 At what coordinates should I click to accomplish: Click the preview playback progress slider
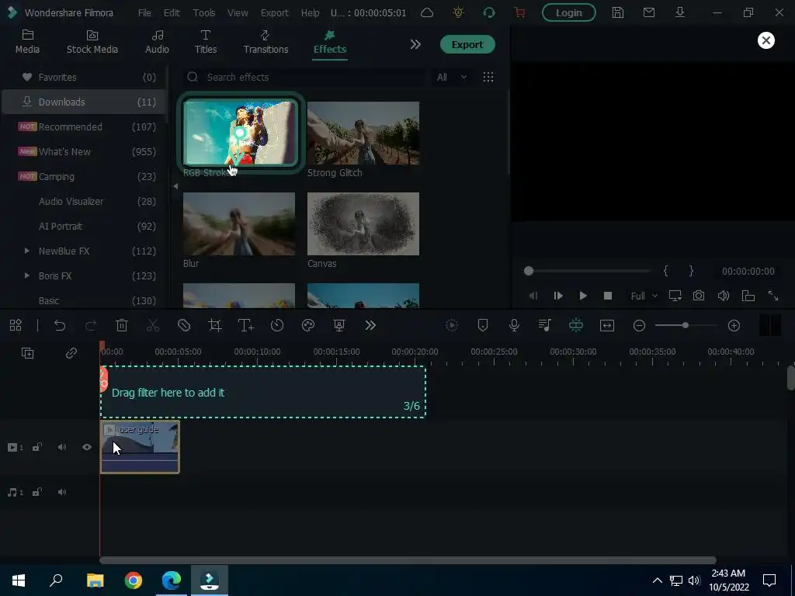(x=588, y=271)
